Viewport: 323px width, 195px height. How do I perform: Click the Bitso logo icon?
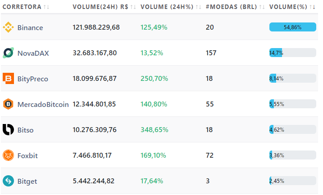click(x=8, y=130)
